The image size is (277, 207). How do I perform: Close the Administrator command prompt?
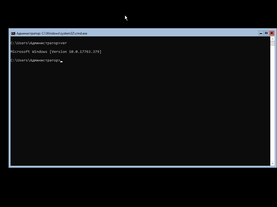click(x=272, y=33)
